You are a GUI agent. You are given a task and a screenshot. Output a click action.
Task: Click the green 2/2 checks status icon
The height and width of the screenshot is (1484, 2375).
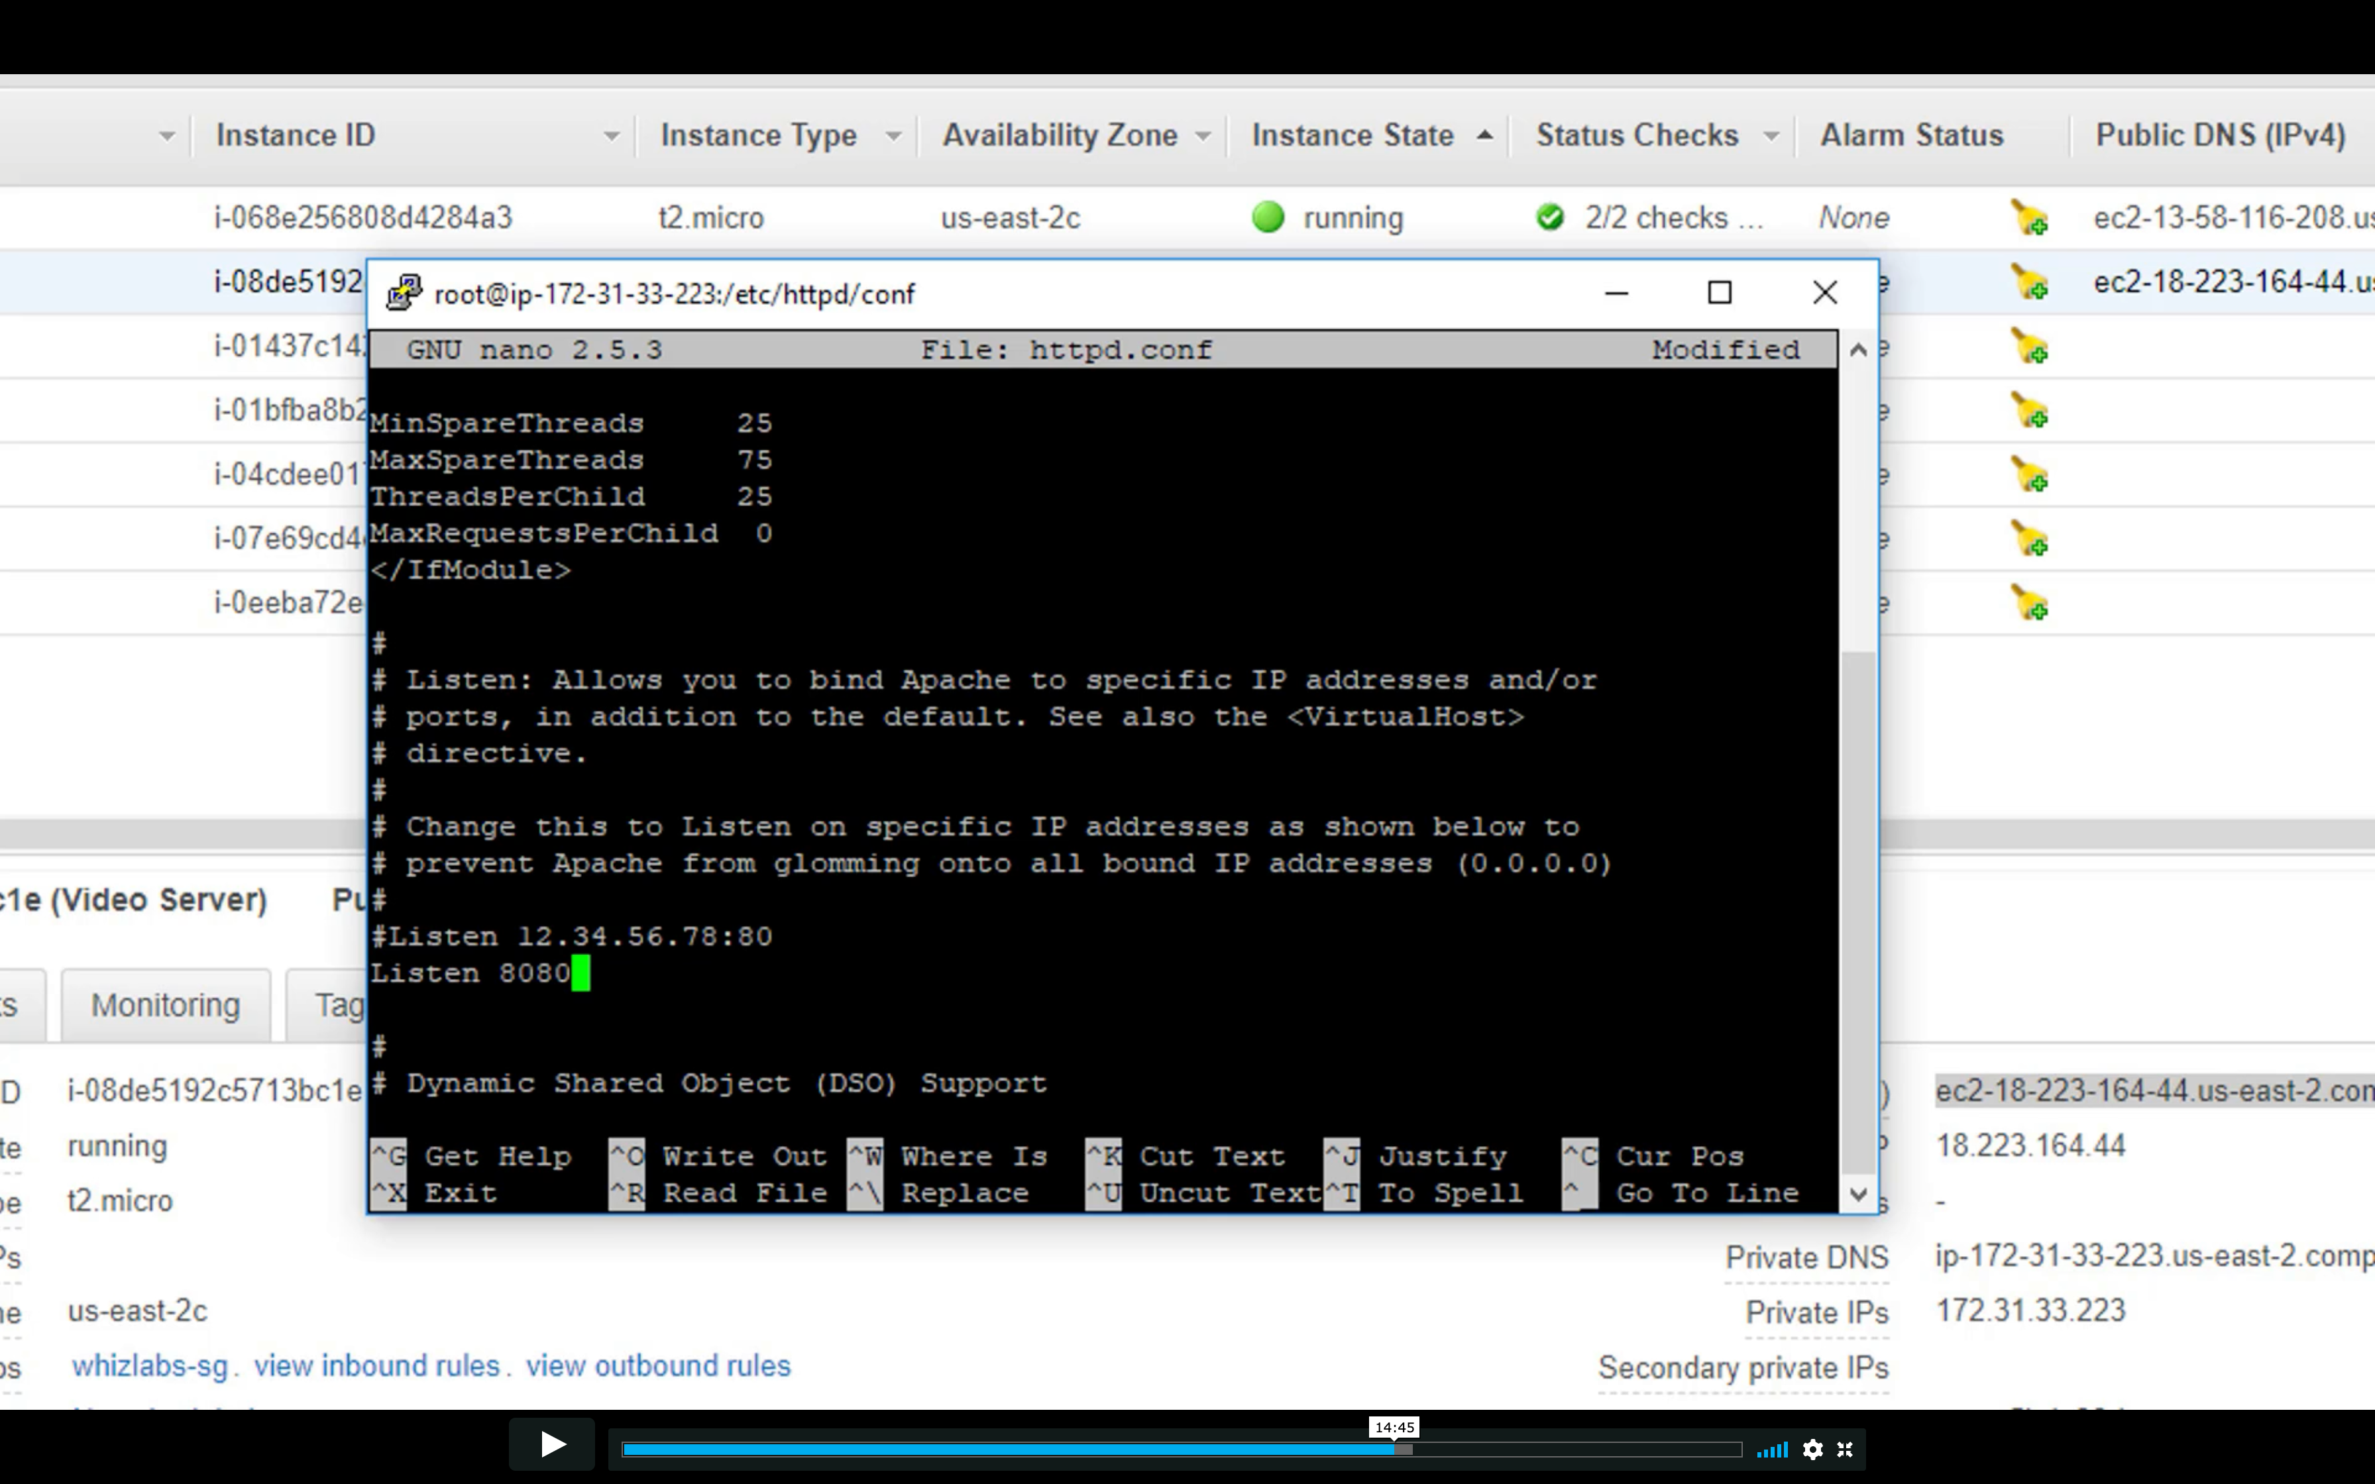(x=1549, y=217)
